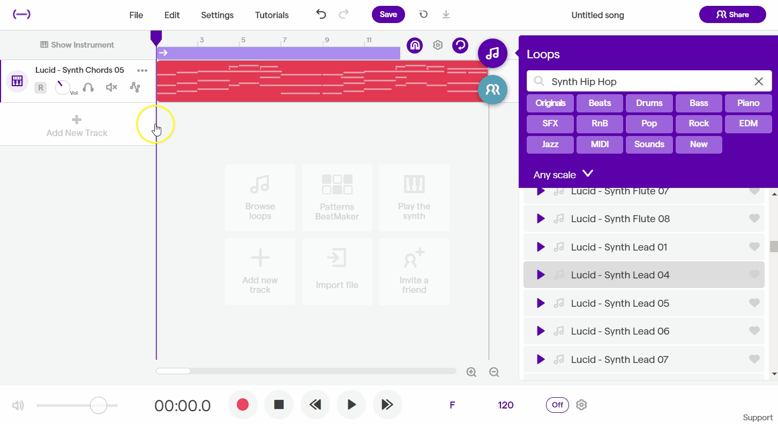The image size is (778, 424).
Task: Open the editor settings gear icon
Action: (437, 45)
